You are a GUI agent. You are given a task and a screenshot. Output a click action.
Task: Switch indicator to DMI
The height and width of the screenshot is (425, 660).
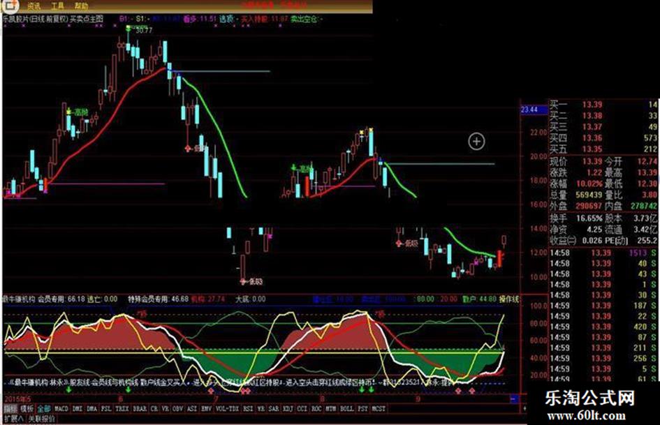click(78, 408)
